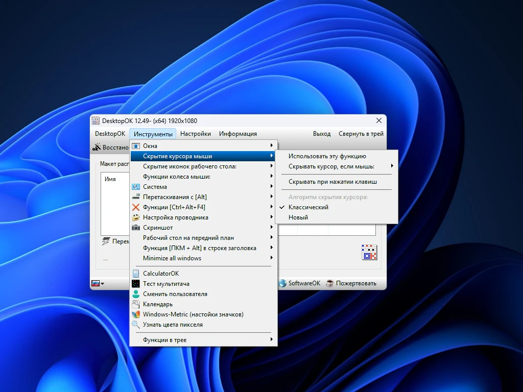Open the Настройки menu
The width and height of the screenshot is (523, 392).
click(x=195, y=134)
